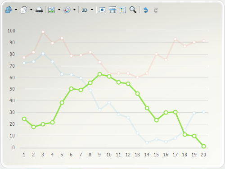Toggle point labels hash icon
The height and width of the screenshot is (169, 225).
click(102, 10)
